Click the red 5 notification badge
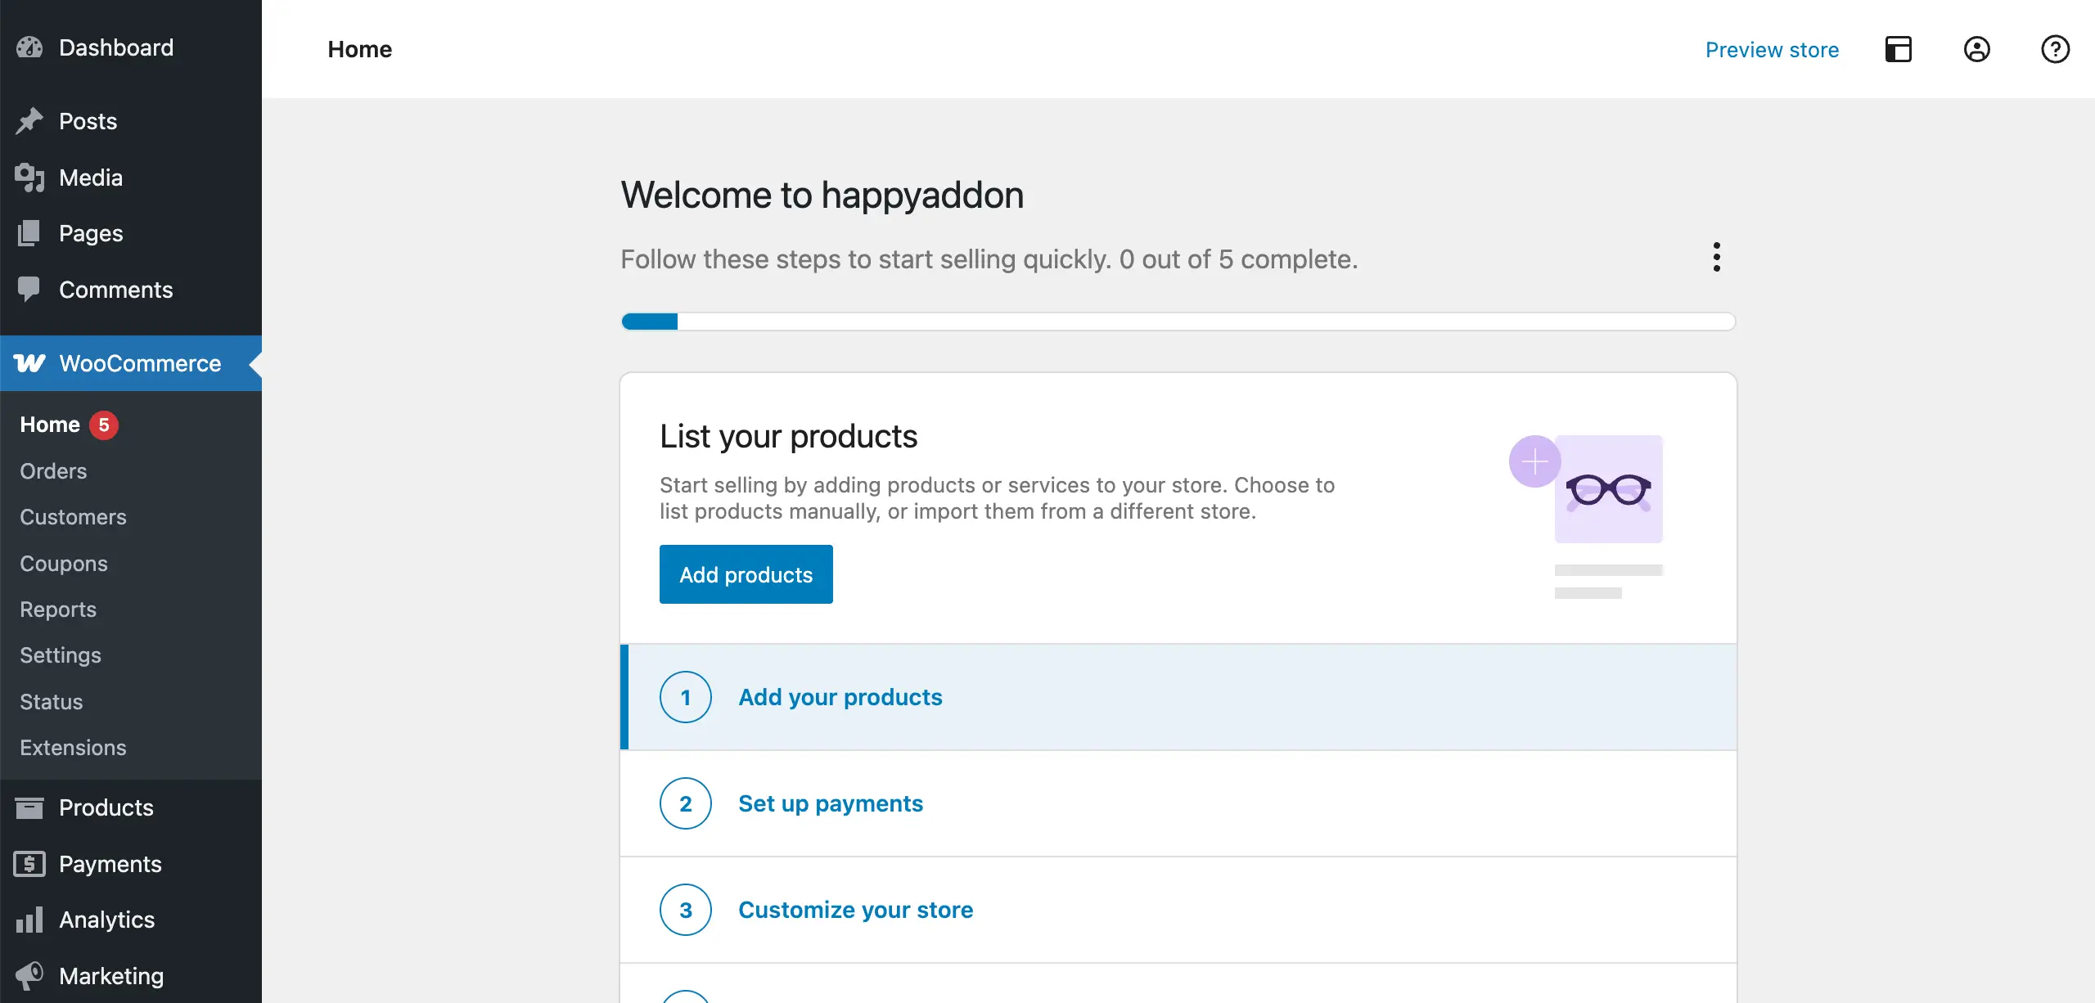 coord(104,425)
